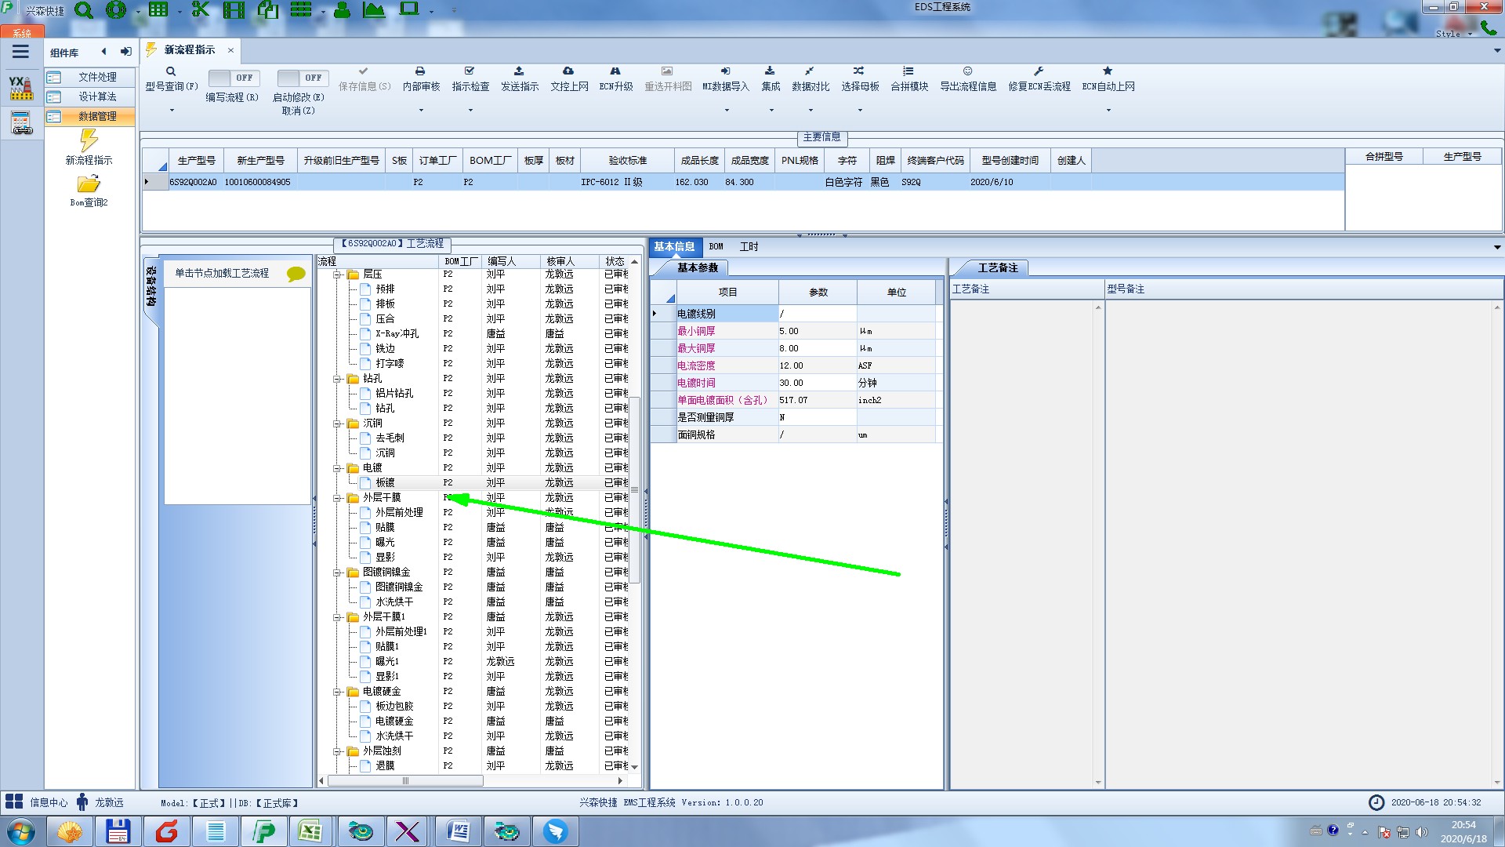The image size is (1505, 847).
Task: Click the 发送指示 upload icon
Action: click(x=519, y=71)
